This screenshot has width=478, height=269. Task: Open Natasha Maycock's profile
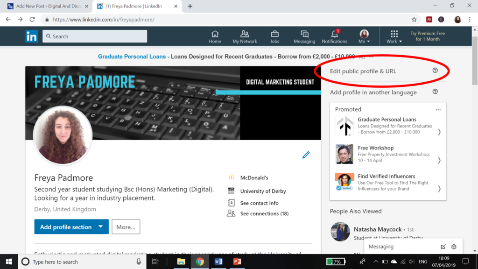pos(377,229)
